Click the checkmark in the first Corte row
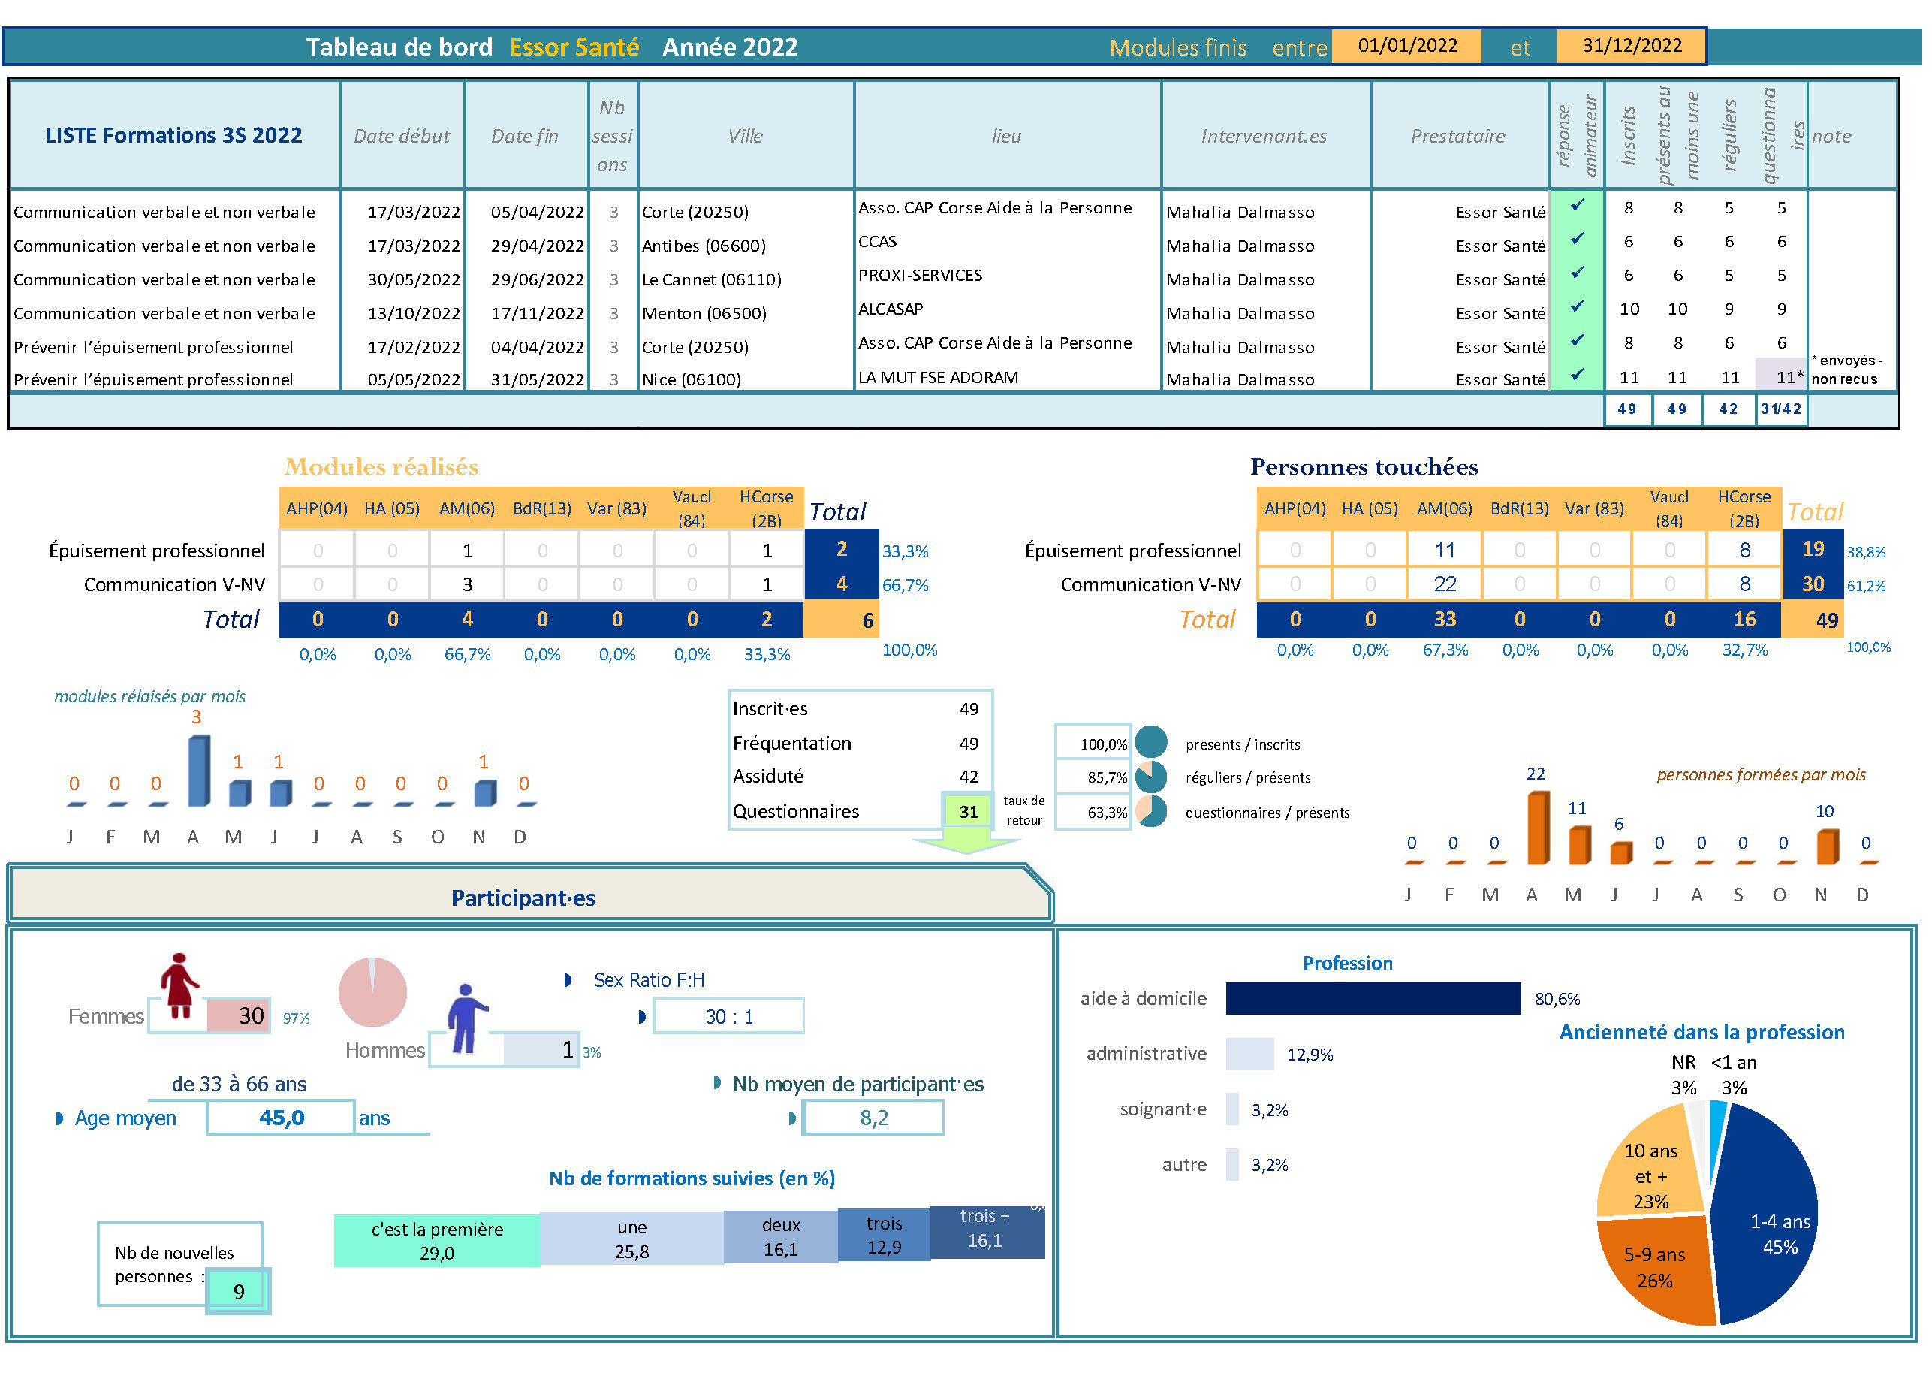This screenshot has width=1932, height=1391. tap(1577, 204)
